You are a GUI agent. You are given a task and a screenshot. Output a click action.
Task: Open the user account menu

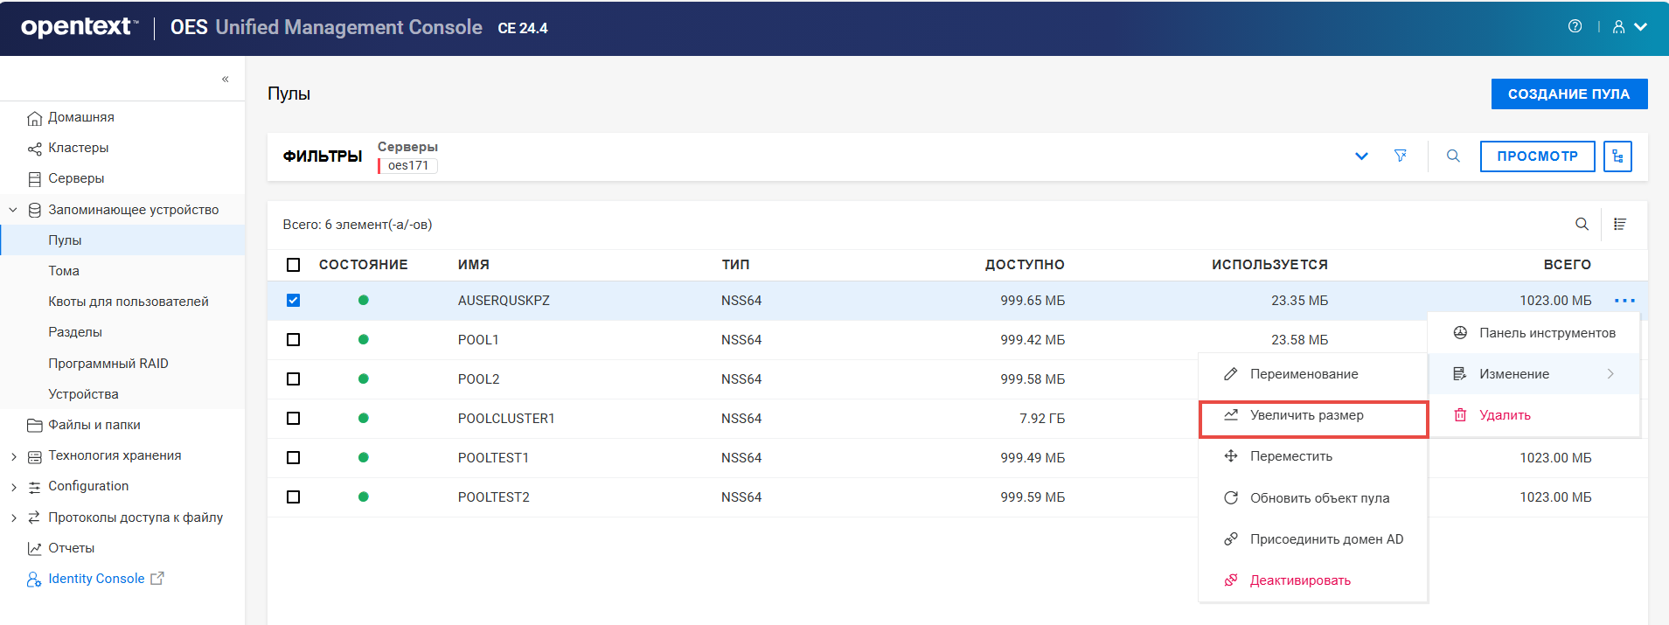(1629, 27)
